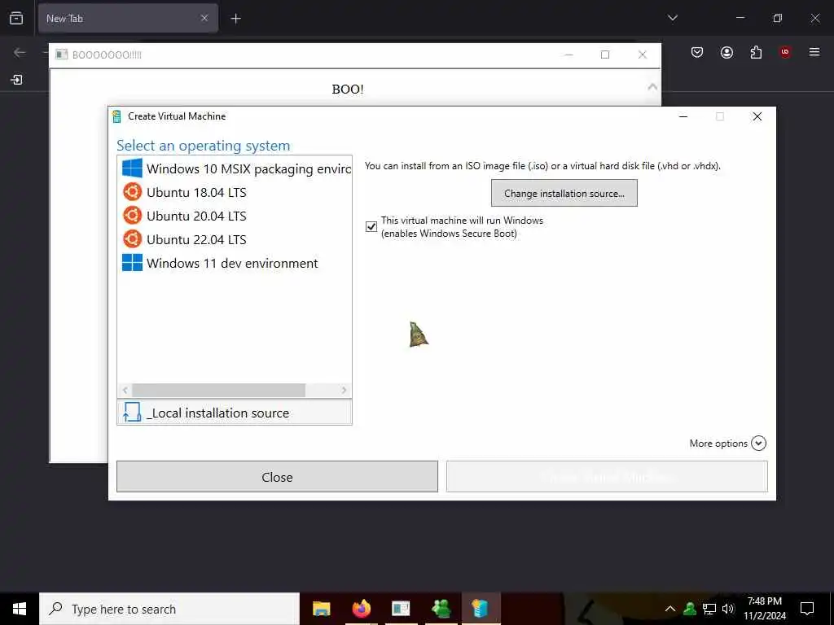Image resolution: width=834 pixels, height=625 pixels.
Task: Minimize the Create Virtual Machine window
Action: [683, 116]
